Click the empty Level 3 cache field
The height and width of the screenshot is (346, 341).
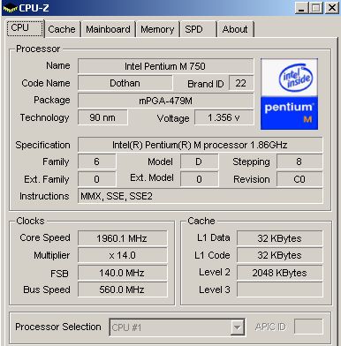tap(280, 290)
